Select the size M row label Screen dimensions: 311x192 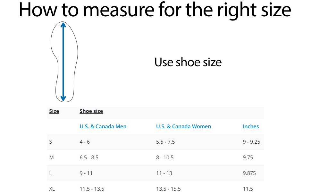[x=51, y=157]
